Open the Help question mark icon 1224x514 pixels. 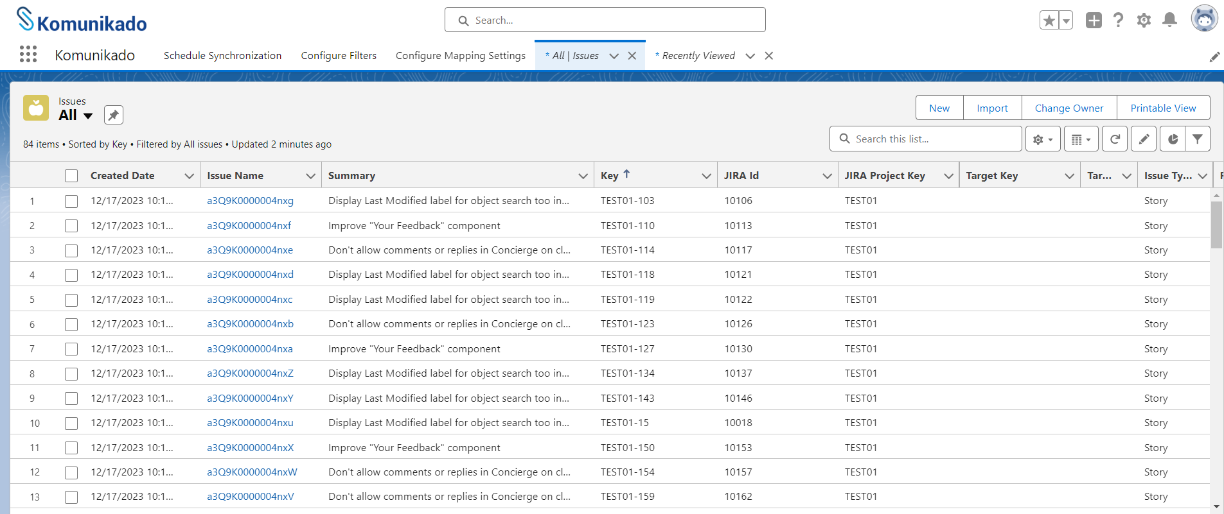[x=1119, y=21]
